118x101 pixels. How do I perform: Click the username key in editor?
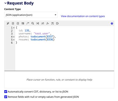(x=25, y=34)
